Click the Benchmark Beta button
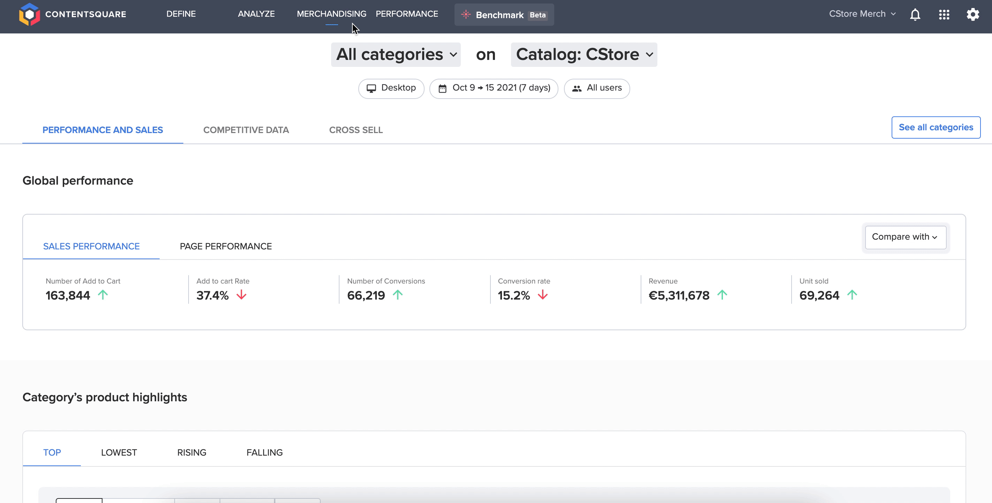 [x=504, y=15]
